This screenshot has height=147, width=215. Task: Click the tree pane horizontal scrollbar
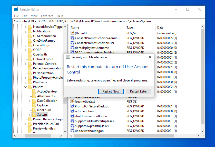pyautogui.click(x=38, y=135)
